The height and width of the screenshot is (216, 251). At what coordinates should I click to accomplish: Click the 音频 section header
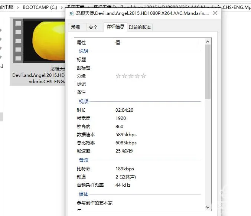click(x=84, y=160)
